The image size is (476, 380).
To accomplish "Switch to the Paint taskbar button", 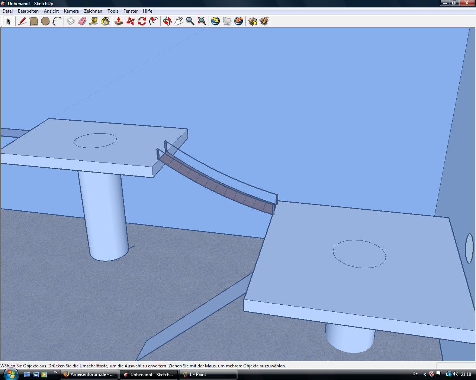I will pyautogui.click(x=208, y=374).
